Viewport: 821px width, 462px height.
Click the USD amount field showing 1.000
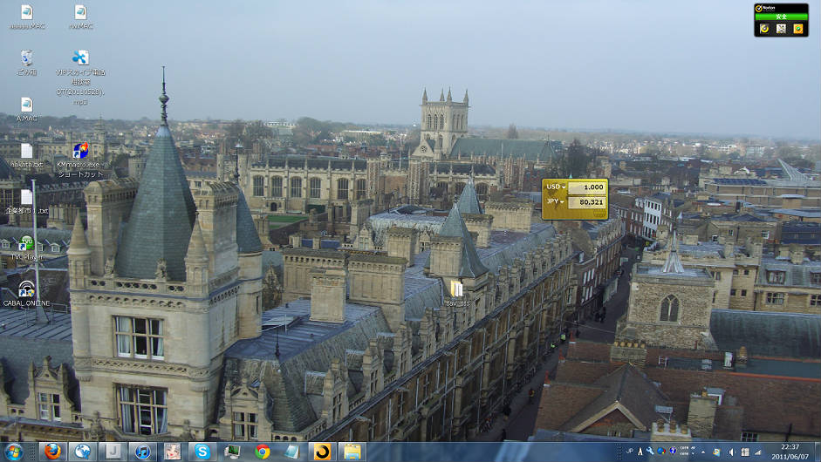coord(586,187)
